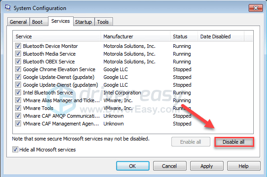This screenshot has height=177, width=267.
Task: Click Motorola Solutions cell for Bluetooth OBEX Service
Action: pyautogui.click(x=129, y=62)
